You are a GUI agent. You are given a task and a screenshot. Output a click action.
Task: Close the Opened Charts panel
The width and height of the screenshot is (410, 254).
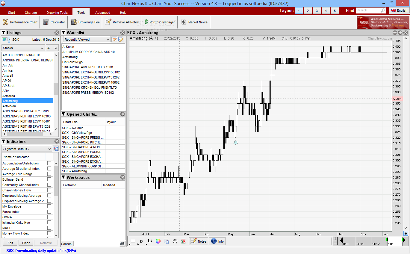point(122,114)
